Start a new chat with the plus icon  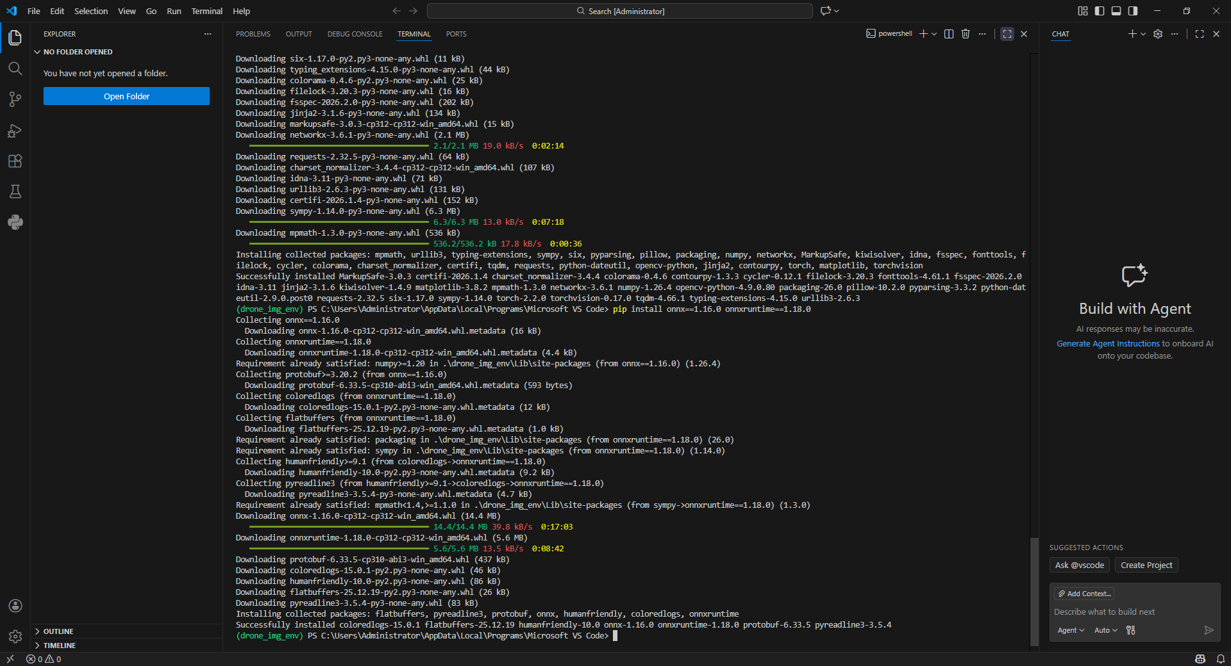(1132, 34)
